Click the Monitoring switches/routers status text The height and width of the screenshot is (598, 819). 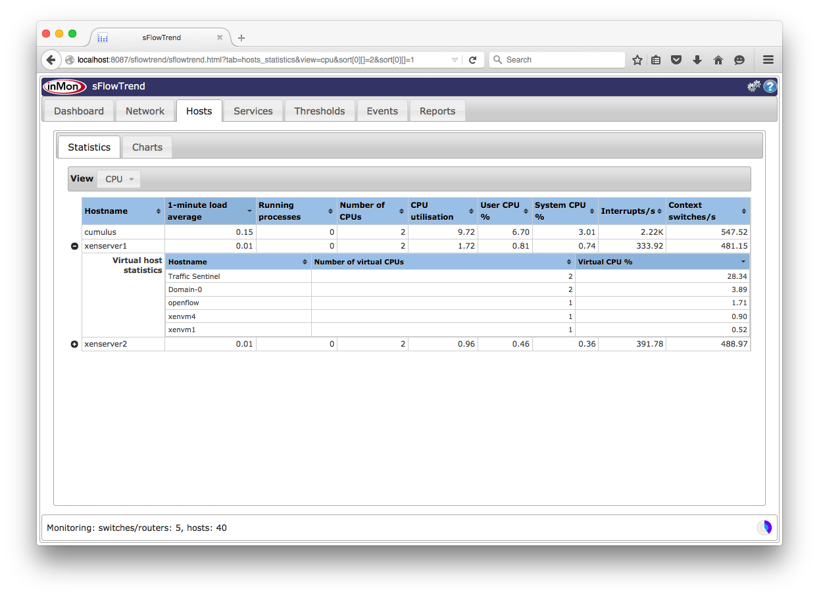[x=137, y=528]
